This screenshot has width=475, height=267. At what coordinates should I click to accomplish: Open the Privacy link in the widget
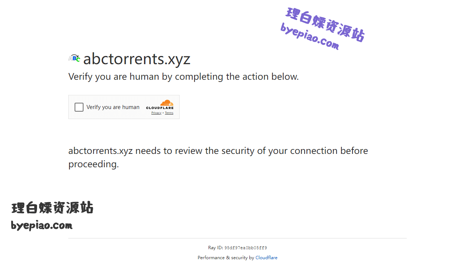[156, 113]
